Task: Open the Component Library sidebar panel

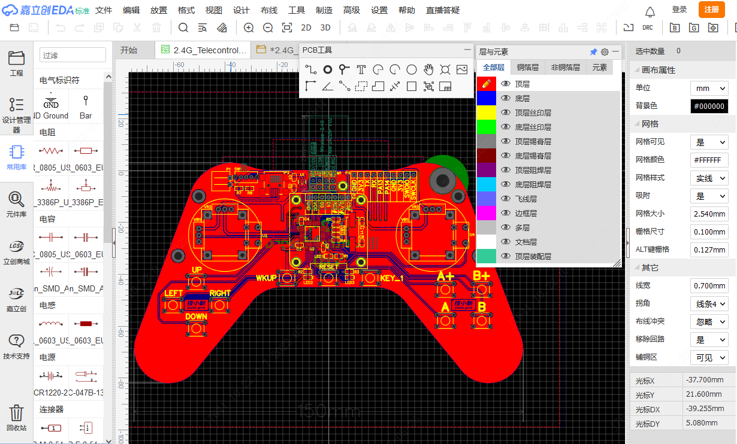Action: pos(16,203)
